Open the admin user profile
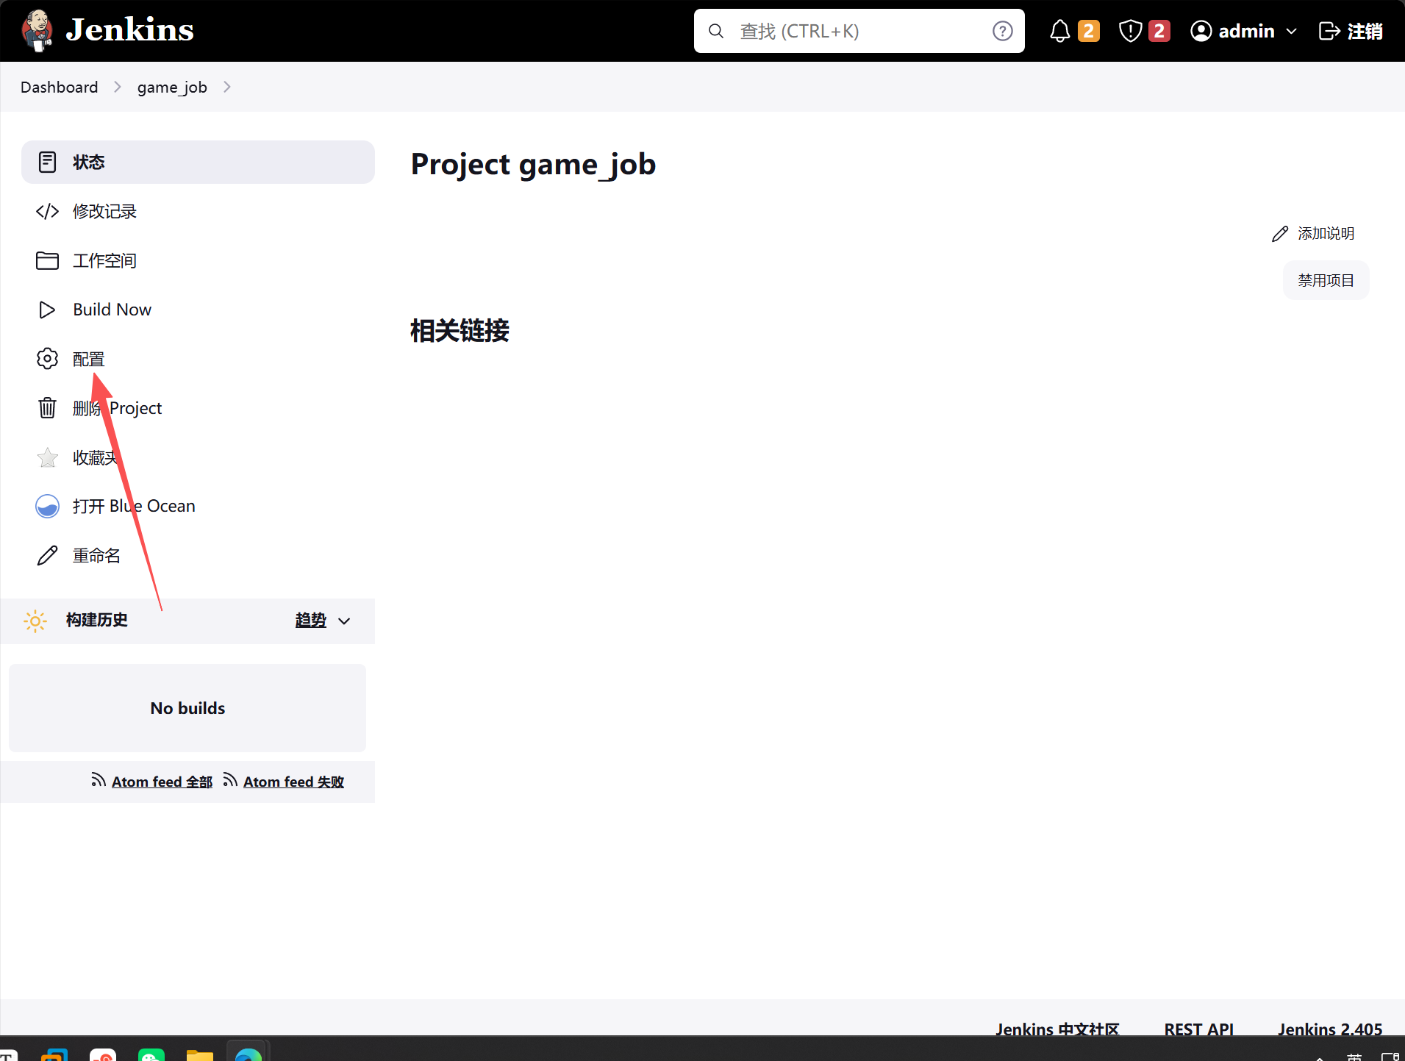 1233,31
